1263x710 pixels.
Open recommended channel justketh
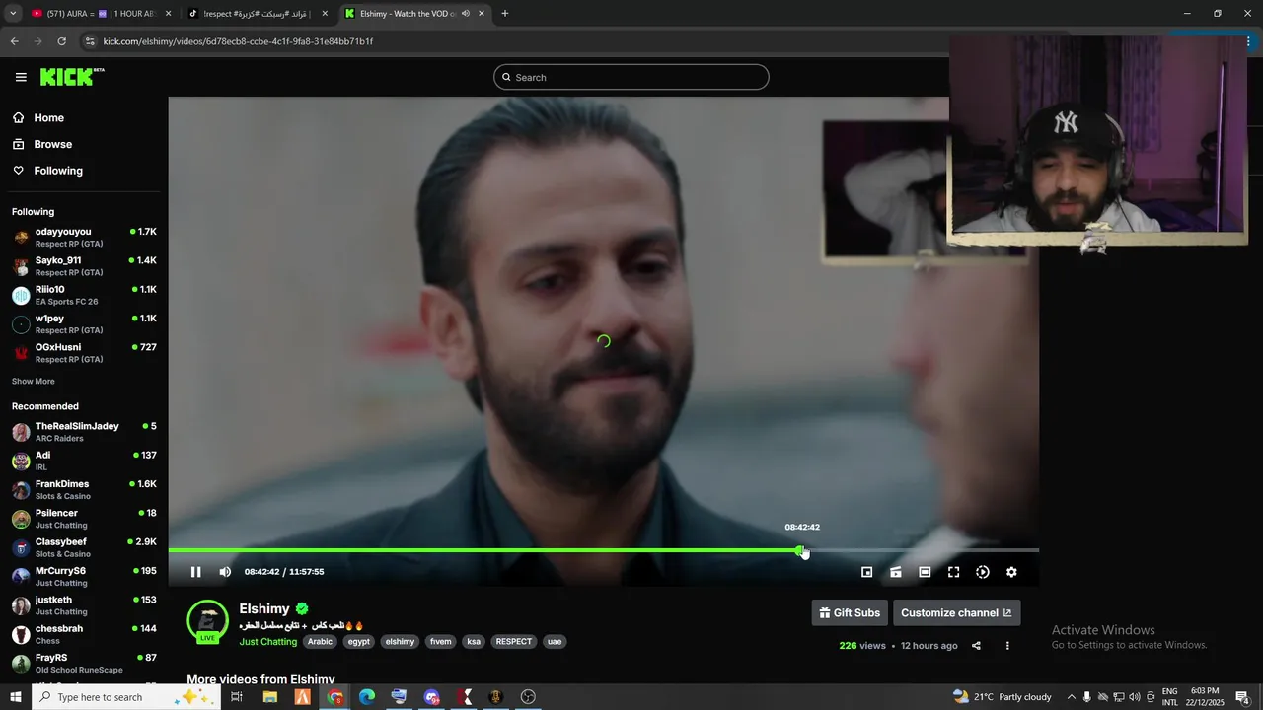pyautogui.click(x=84, y=605)
